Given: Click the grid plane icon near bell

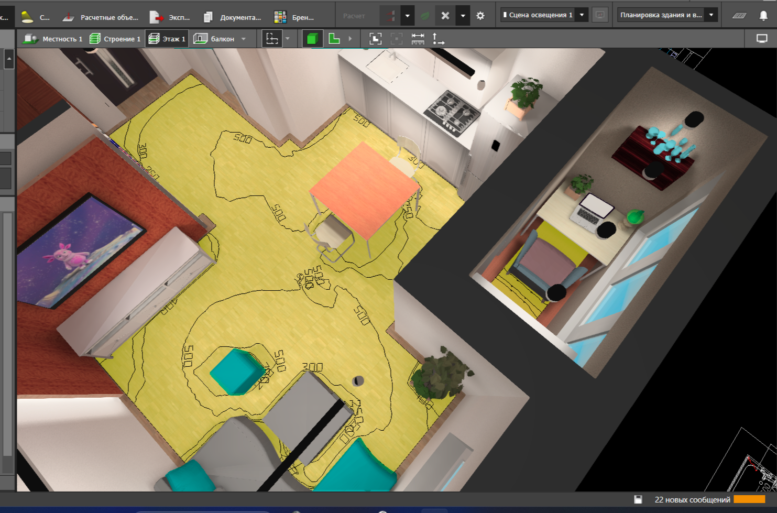Looking at the screenshot, I should click(x=739, y=16).
